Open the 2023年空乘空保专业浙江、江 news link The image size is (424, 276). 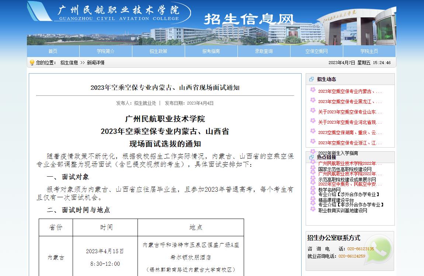(x=350, y=143)
